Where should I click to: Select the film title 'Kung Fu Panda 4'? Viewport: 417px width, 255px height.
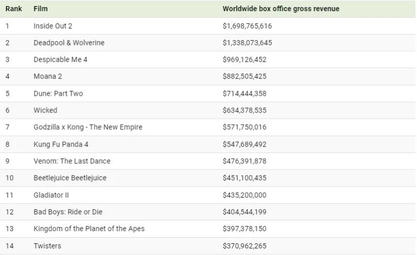click(x=61, y=145)
